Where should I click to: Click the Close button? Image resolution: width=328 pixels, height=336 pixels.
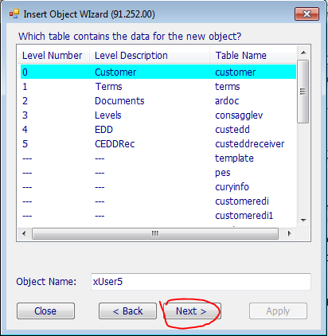pos(45,311)
